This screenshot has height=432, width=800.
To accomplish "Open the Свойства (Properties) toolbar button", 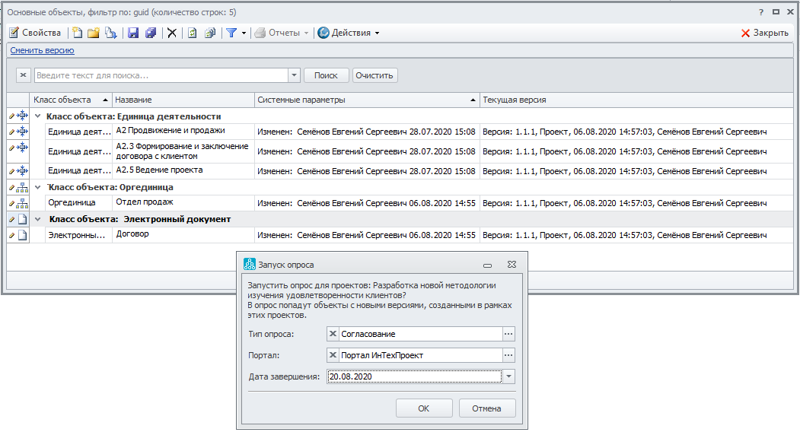I will (x=35, y=33).
